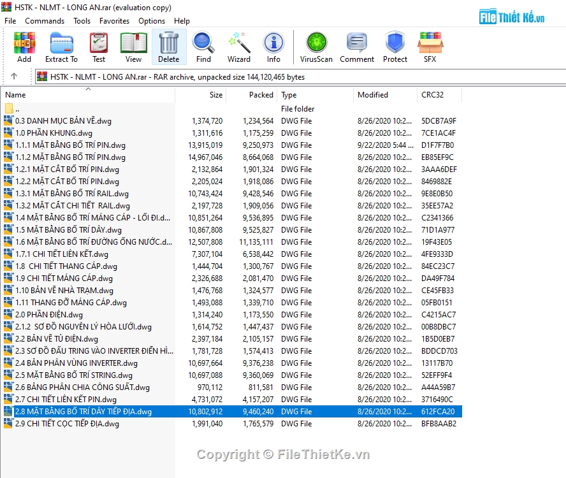Sort files by the Packed column header
The width and height of the screenshot is (566, 478).
click(252, 94)
